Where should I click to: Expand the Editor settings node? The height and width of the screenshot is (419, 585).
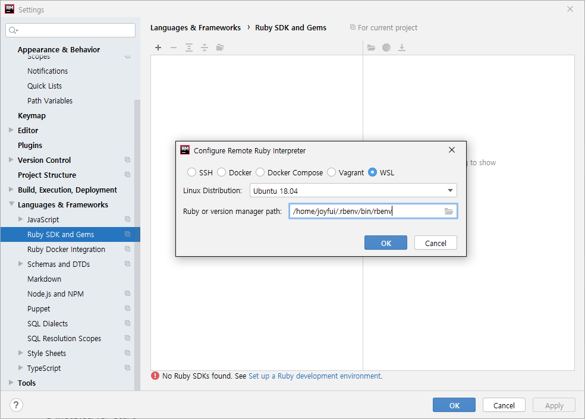11,130
